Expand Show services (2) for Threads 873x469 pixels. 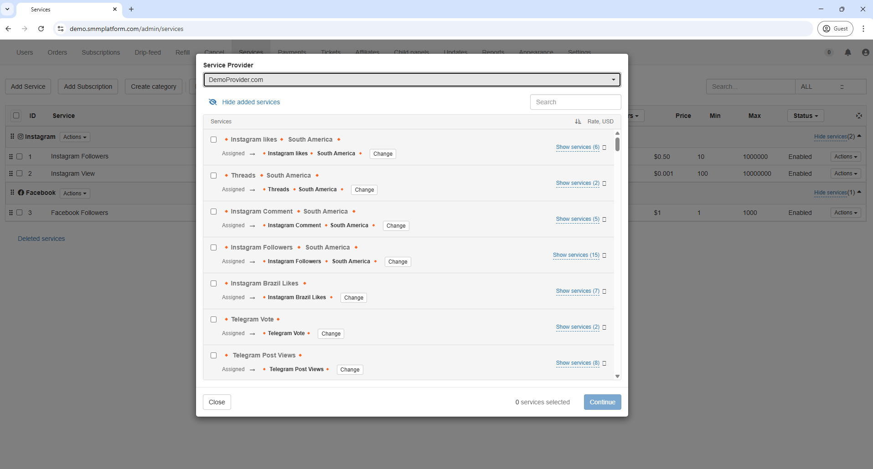click(x=577, y=183)
